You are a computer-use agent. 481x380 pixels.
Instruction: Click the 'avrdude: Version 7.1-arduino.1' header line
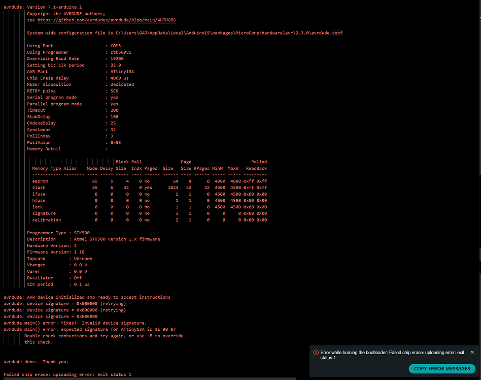43,7
